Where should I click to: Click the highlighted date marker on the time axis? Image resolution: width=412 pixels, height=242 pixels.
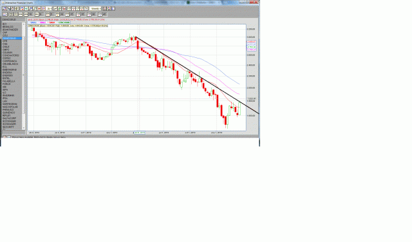pos(139,133)
